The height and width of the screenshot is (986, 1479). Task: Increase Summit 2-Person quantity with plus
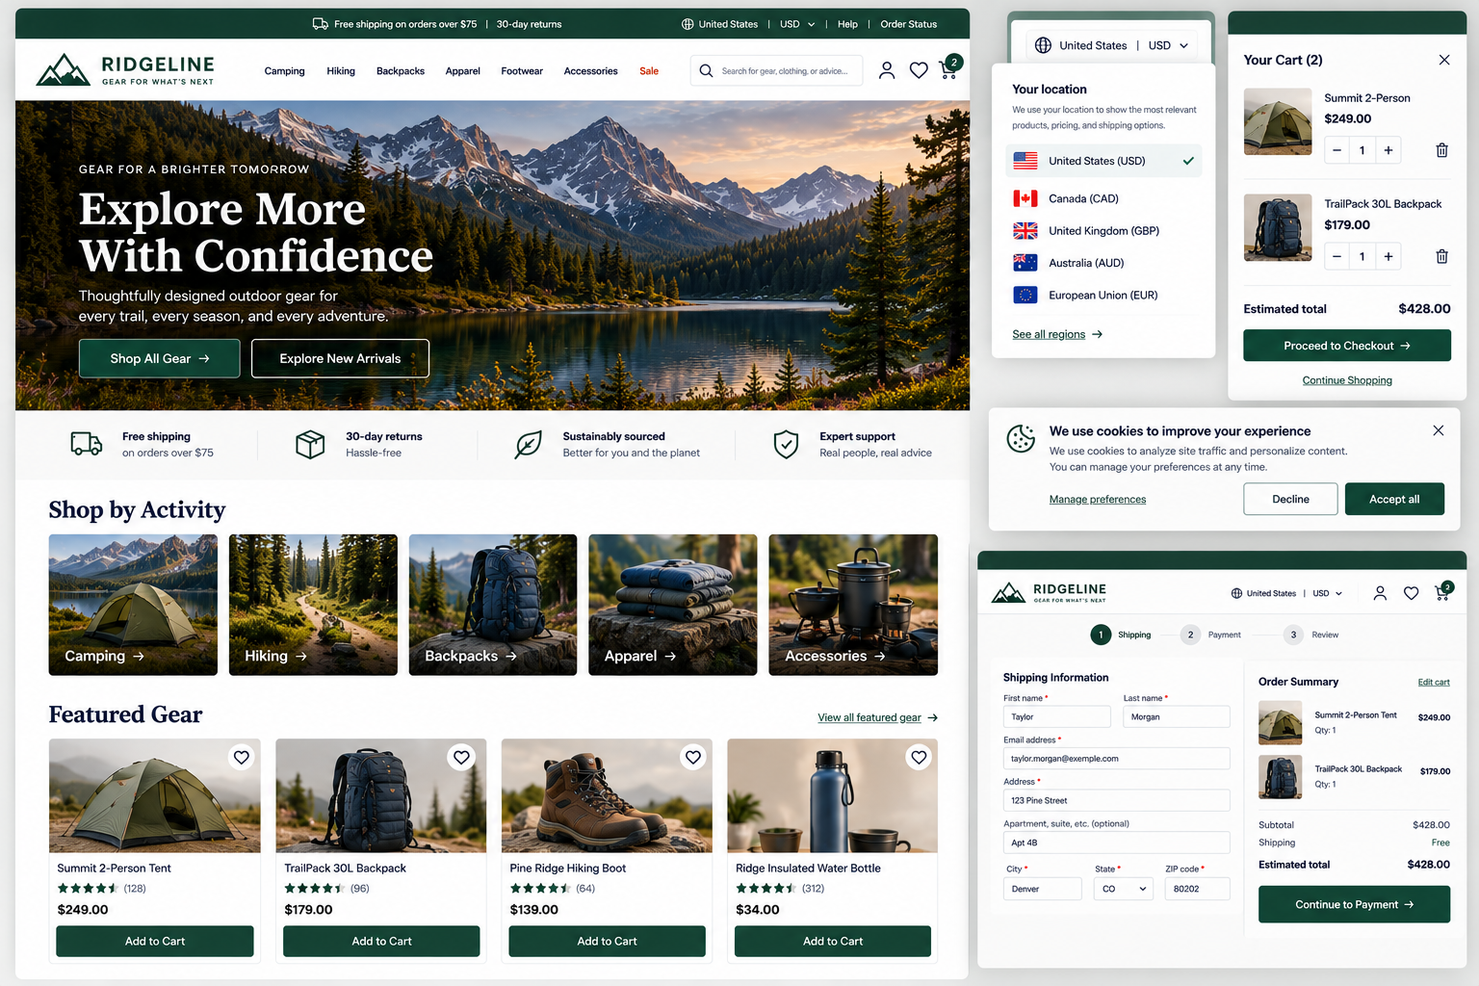click(1388, 150)
